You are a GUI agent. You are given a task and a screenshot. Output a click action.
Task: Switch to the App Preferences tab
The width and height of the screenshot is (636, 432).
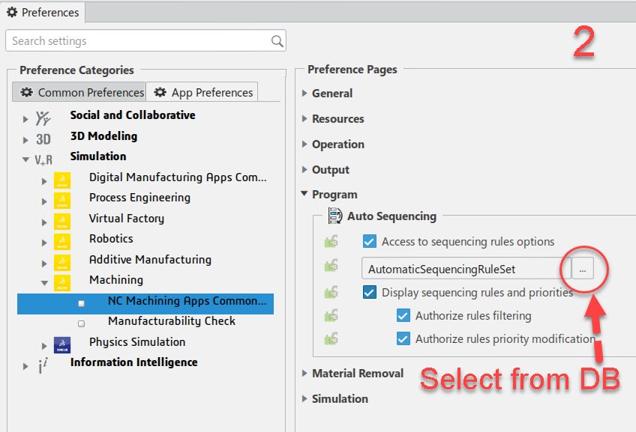point(203,93)
